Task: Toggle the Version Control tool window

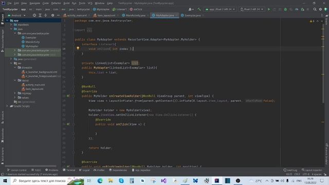Action: [x=17, y=170]
